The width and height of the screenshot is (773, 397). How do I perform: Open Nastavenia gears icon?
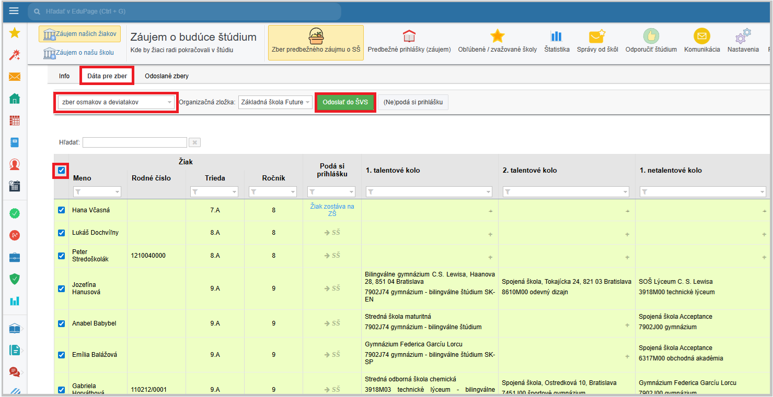point(743,37)
